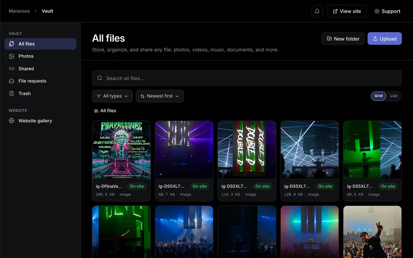Click the chevron on Newest first
Screen dimensions: 413x258
click(x=177, y=96)
